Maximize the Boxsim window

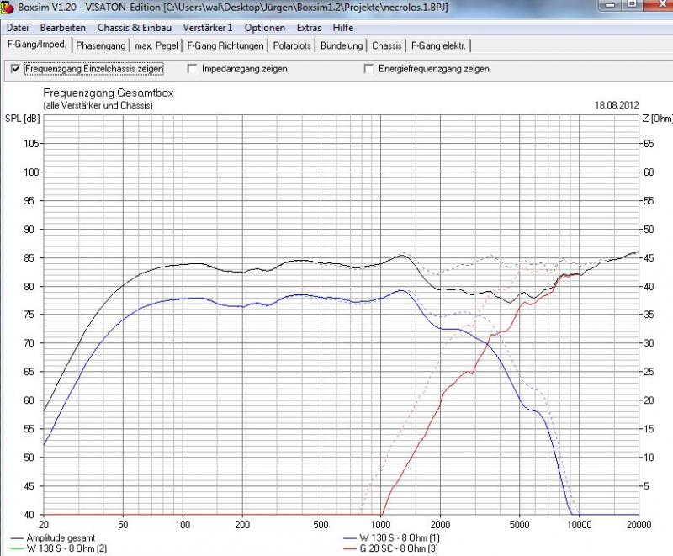tap(632, 4)
